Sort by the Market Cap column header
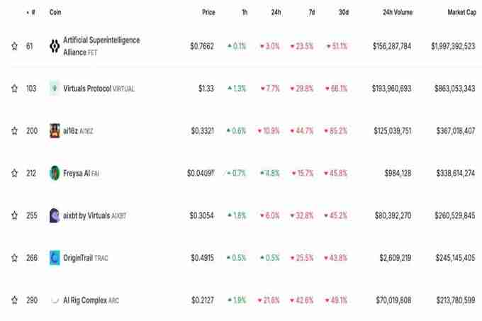Viewport: 482px width, 321px height. [461, 13]
